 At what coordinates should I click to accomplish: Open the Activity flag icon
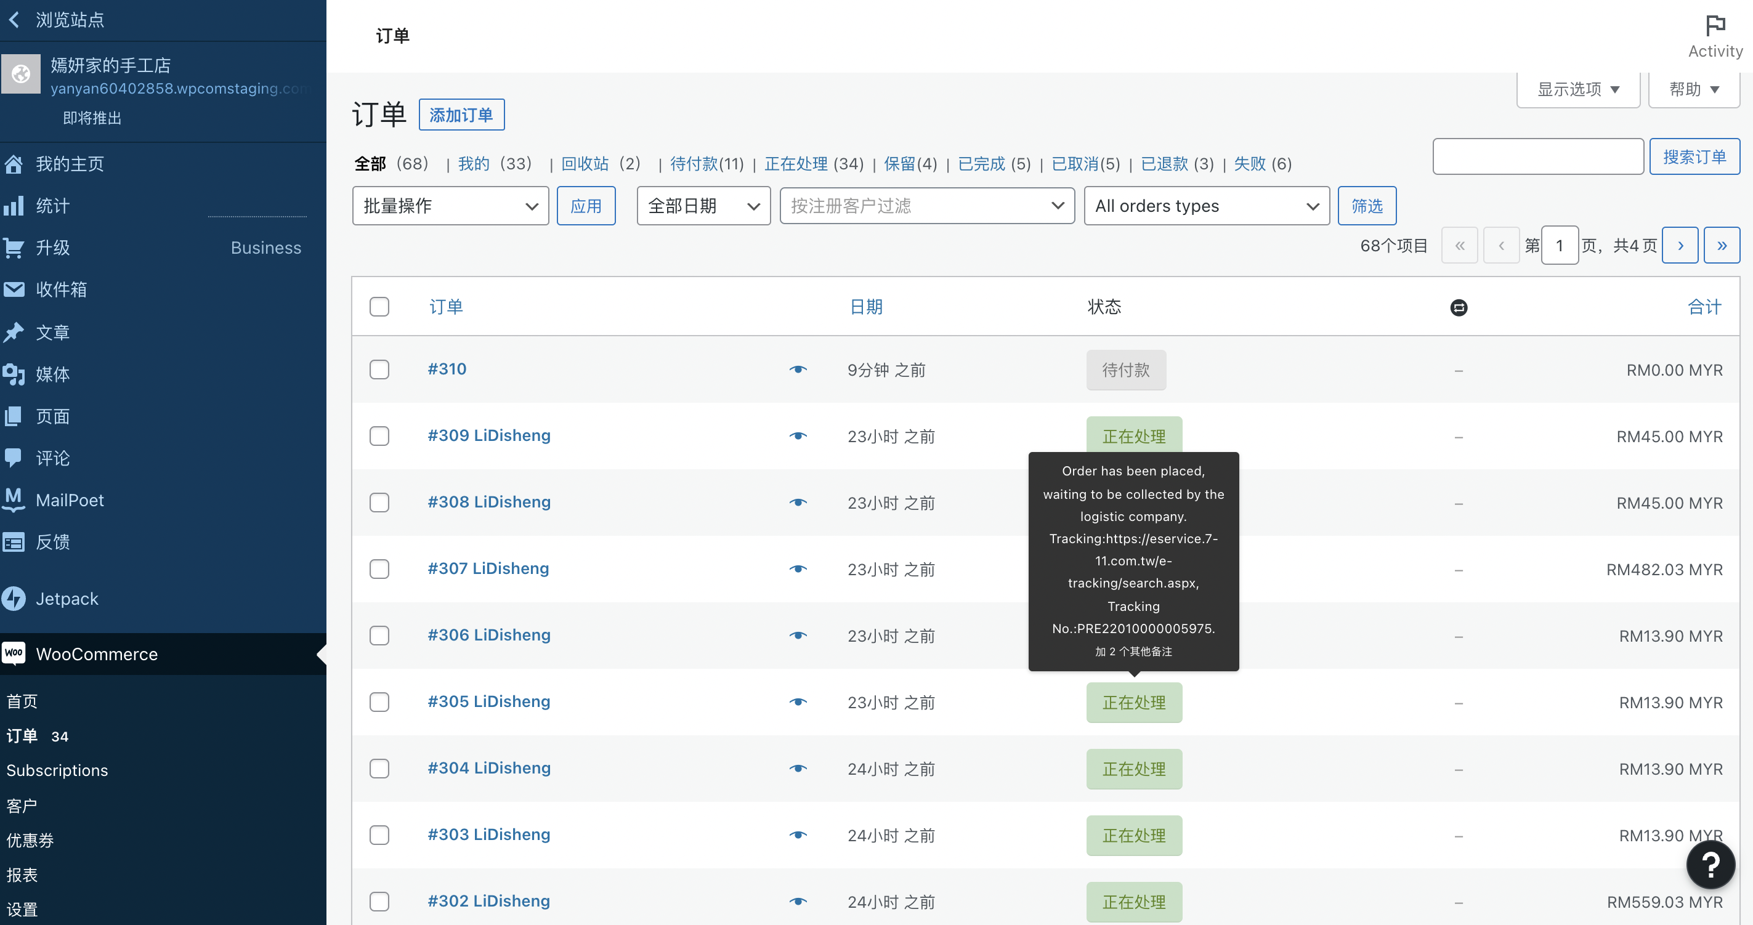(1715, 25)
